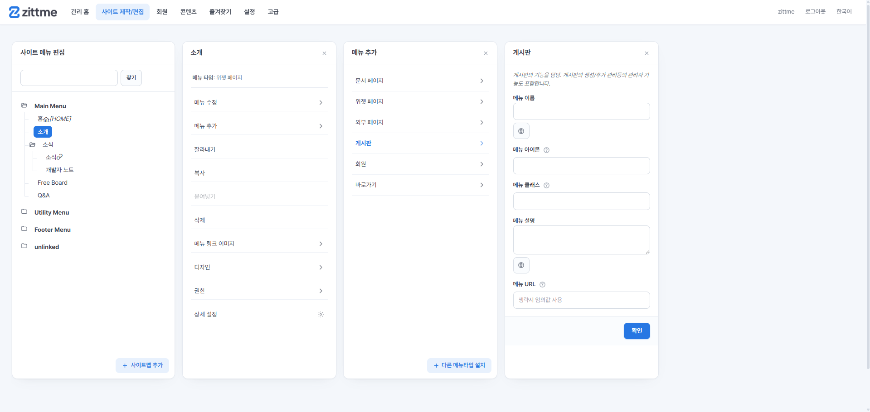Image resolution: width=870 pixels, height=412 pixels.
Task: Click the Footer Menu folder icon
Action: pyautogui.click(x=24, y=229)
